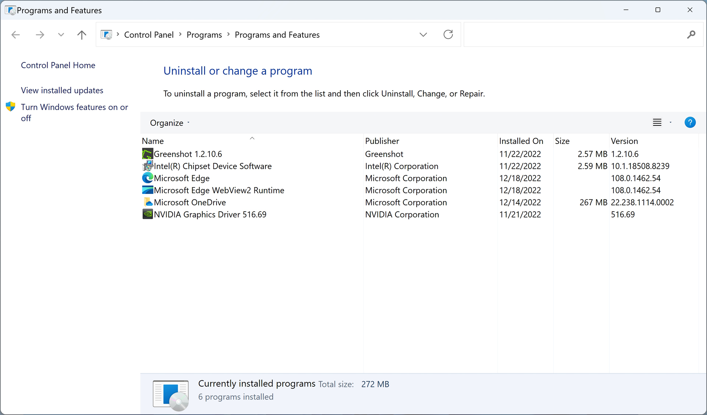The width and height of the screenshot is (707, 415).
Task: Expand recent locations chevron
Action: point(61,35)
